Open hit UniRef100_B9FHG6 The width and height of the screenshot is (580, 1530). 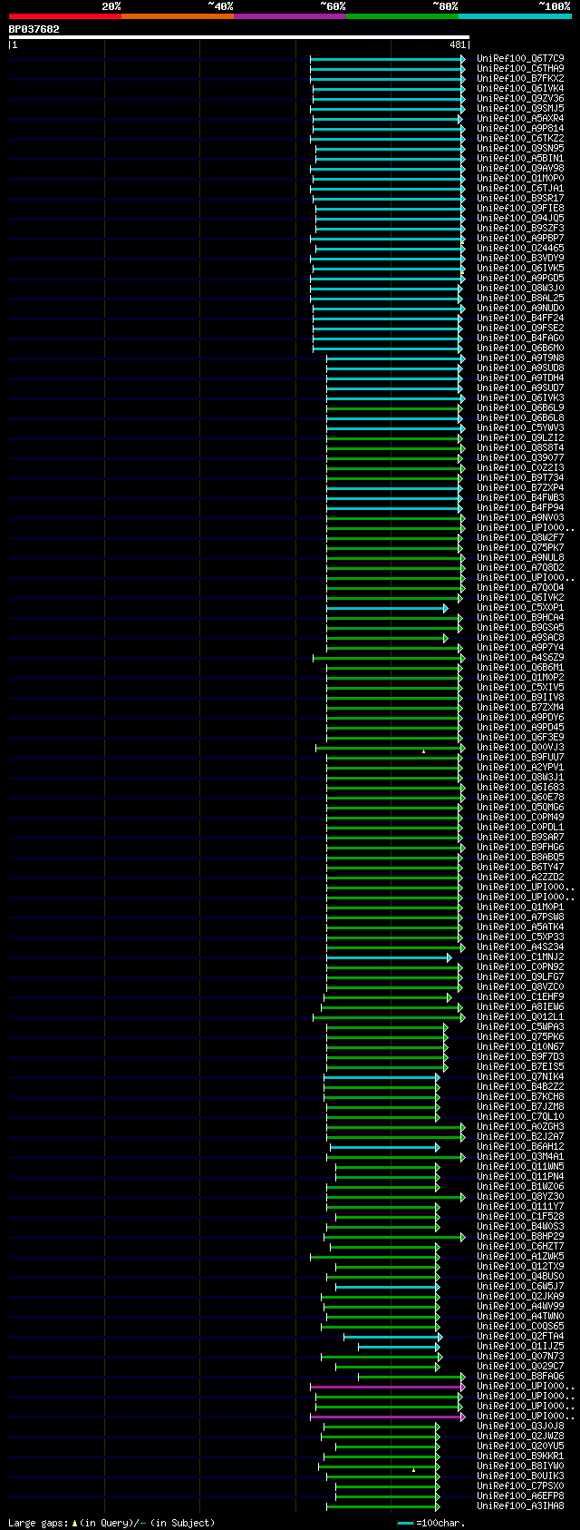(x=520, y=847)
